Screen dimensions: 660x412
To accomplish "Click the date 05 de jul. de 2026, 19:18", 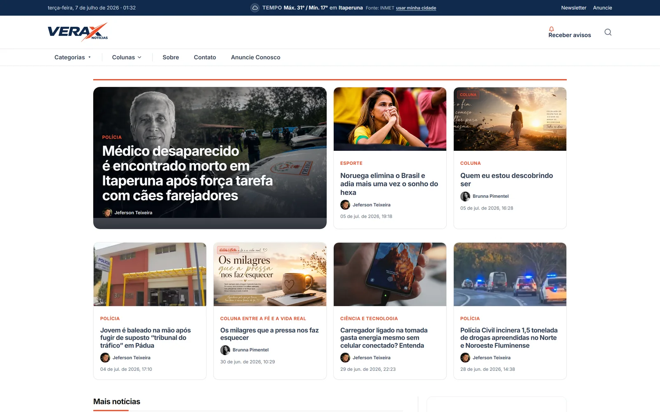I will (x=366, y=216).
